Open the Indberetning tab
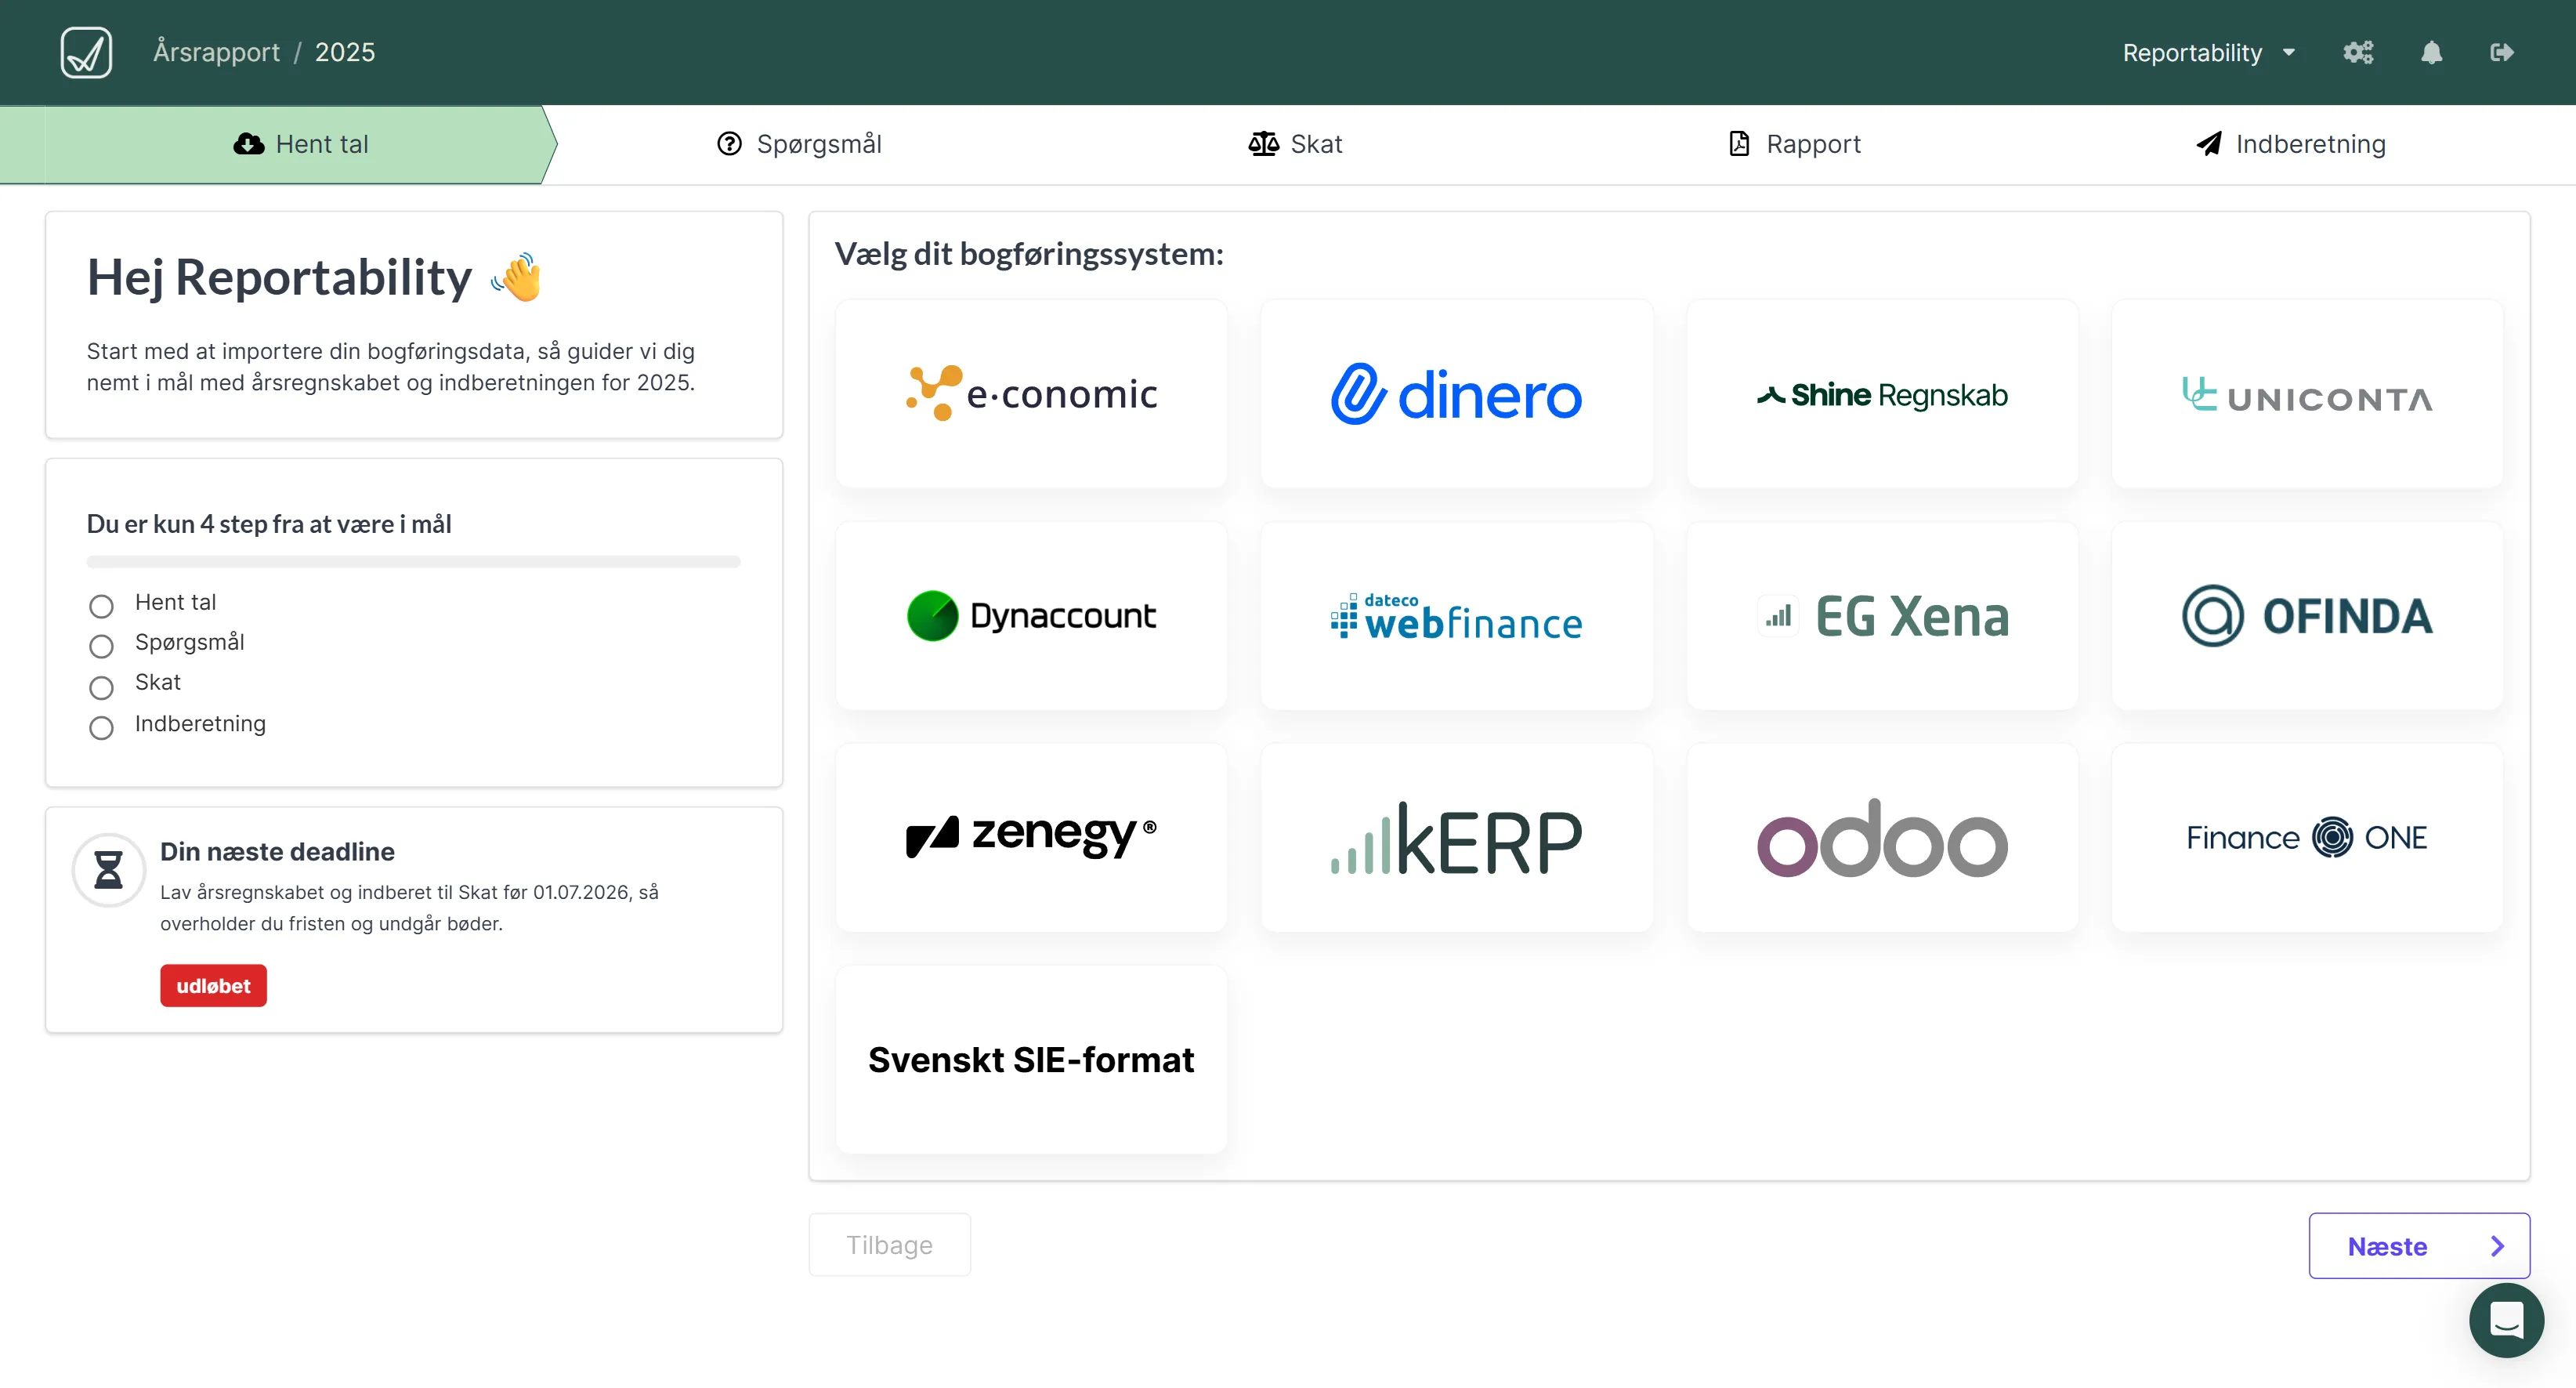The width and height of the screenshot is (2576, 1388). pos(2290,144)
